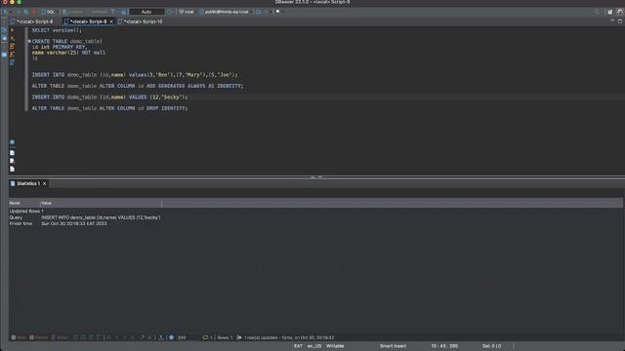Screen dimensions: 625x351
Task: Click the show output page icon in gutter
Action: pos(12,153)
